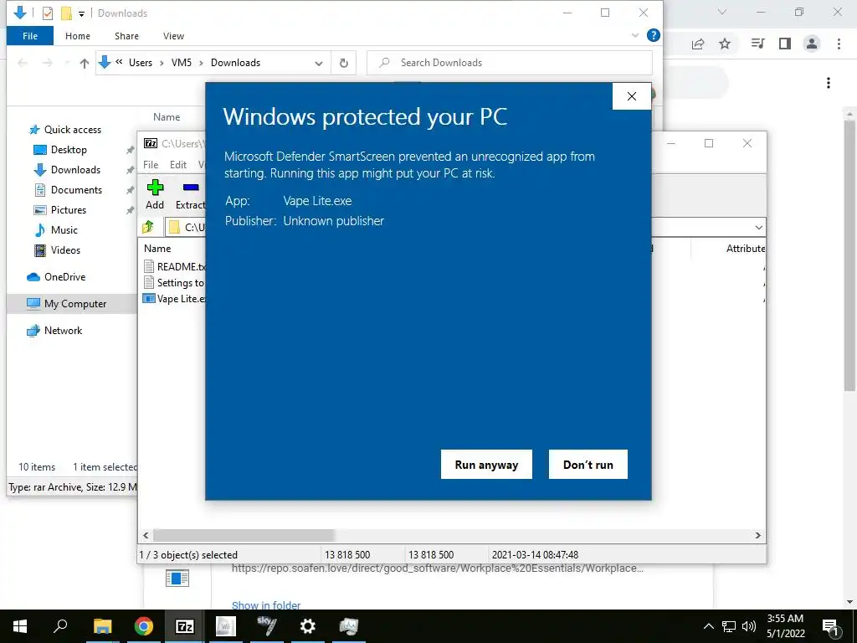This screenshot has width=857, height=643.
Task: Click taskbar search magnifier
Action: pos(60,626)
